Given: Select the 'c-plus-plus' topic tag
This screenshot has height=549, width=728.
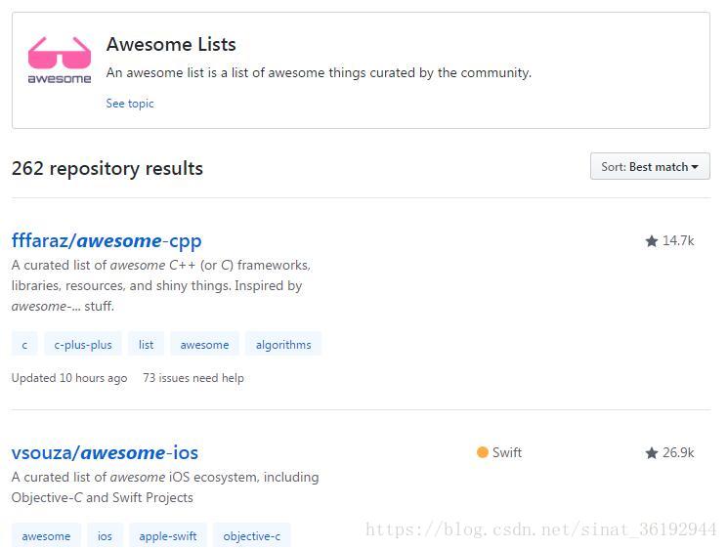Looking at the screenshot, I should (x=83, y=345).
